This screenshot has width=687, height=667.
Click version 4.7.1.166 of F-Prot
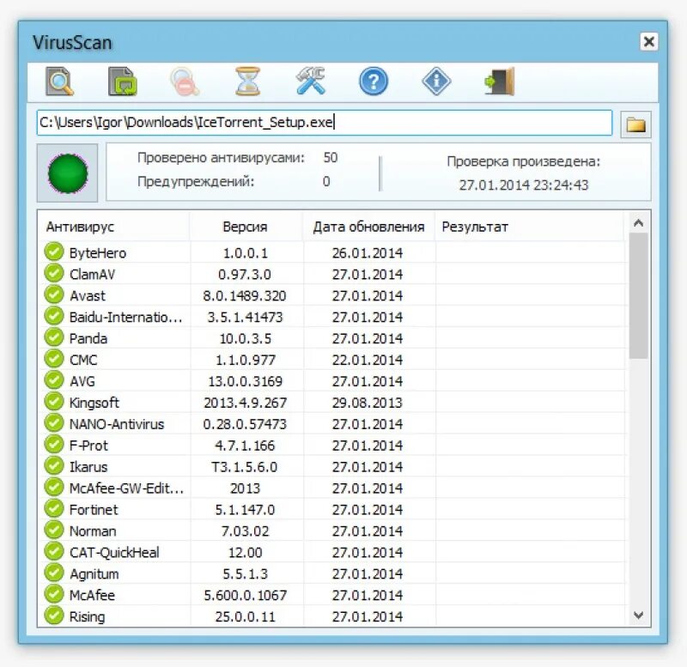click(245, 446)
